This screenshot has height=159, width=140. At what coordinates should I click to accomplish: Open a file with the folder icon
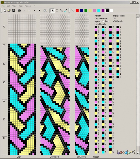(x=9, y=11)
